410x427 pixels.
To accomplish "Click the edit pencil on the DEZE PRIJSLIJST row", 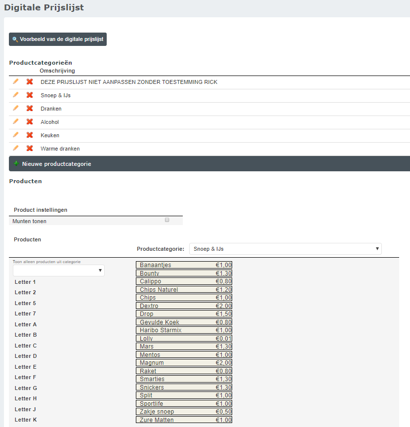I will [x=16, y=81].
